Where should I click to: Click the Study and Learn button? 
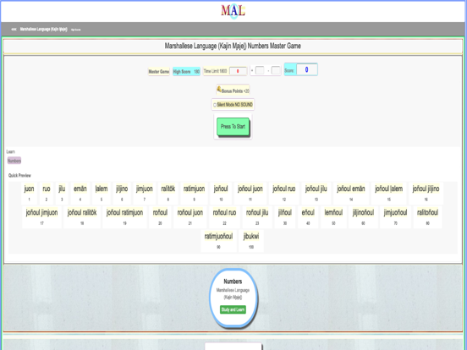click(233, 309)
